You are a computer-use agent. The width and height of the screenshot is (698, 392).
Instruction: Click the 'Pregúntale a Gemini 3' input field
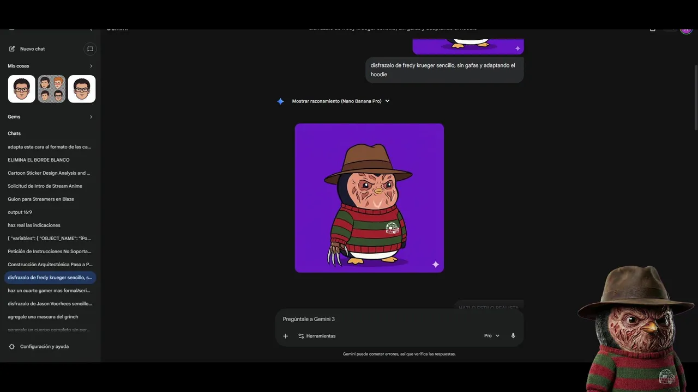(399, 319)
